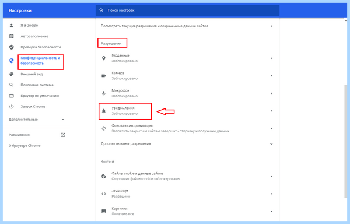Click the microphone icon next to Микрофон
350x224 pixels.
(104, 93)
